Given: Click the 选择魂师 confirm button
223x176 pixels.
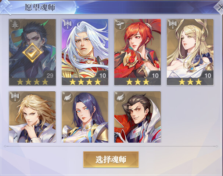Looking at the screenshot, I should click(111, 159).
